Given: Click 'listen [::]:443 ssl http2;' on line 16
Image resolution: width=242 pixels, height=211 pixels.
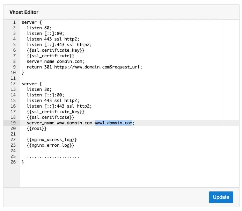Looking at the screenshot, I should pos(59,106).
